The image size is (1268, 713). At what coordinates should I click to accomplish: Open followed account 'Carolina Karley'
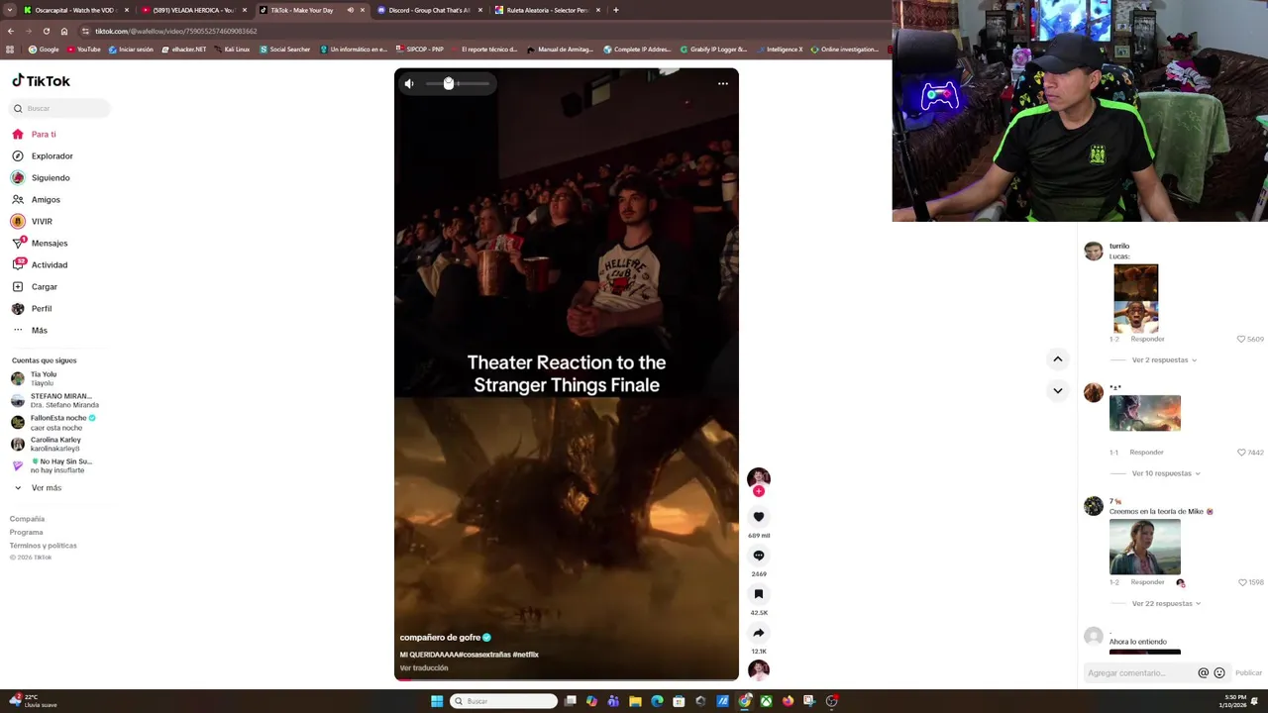point(47,445)
